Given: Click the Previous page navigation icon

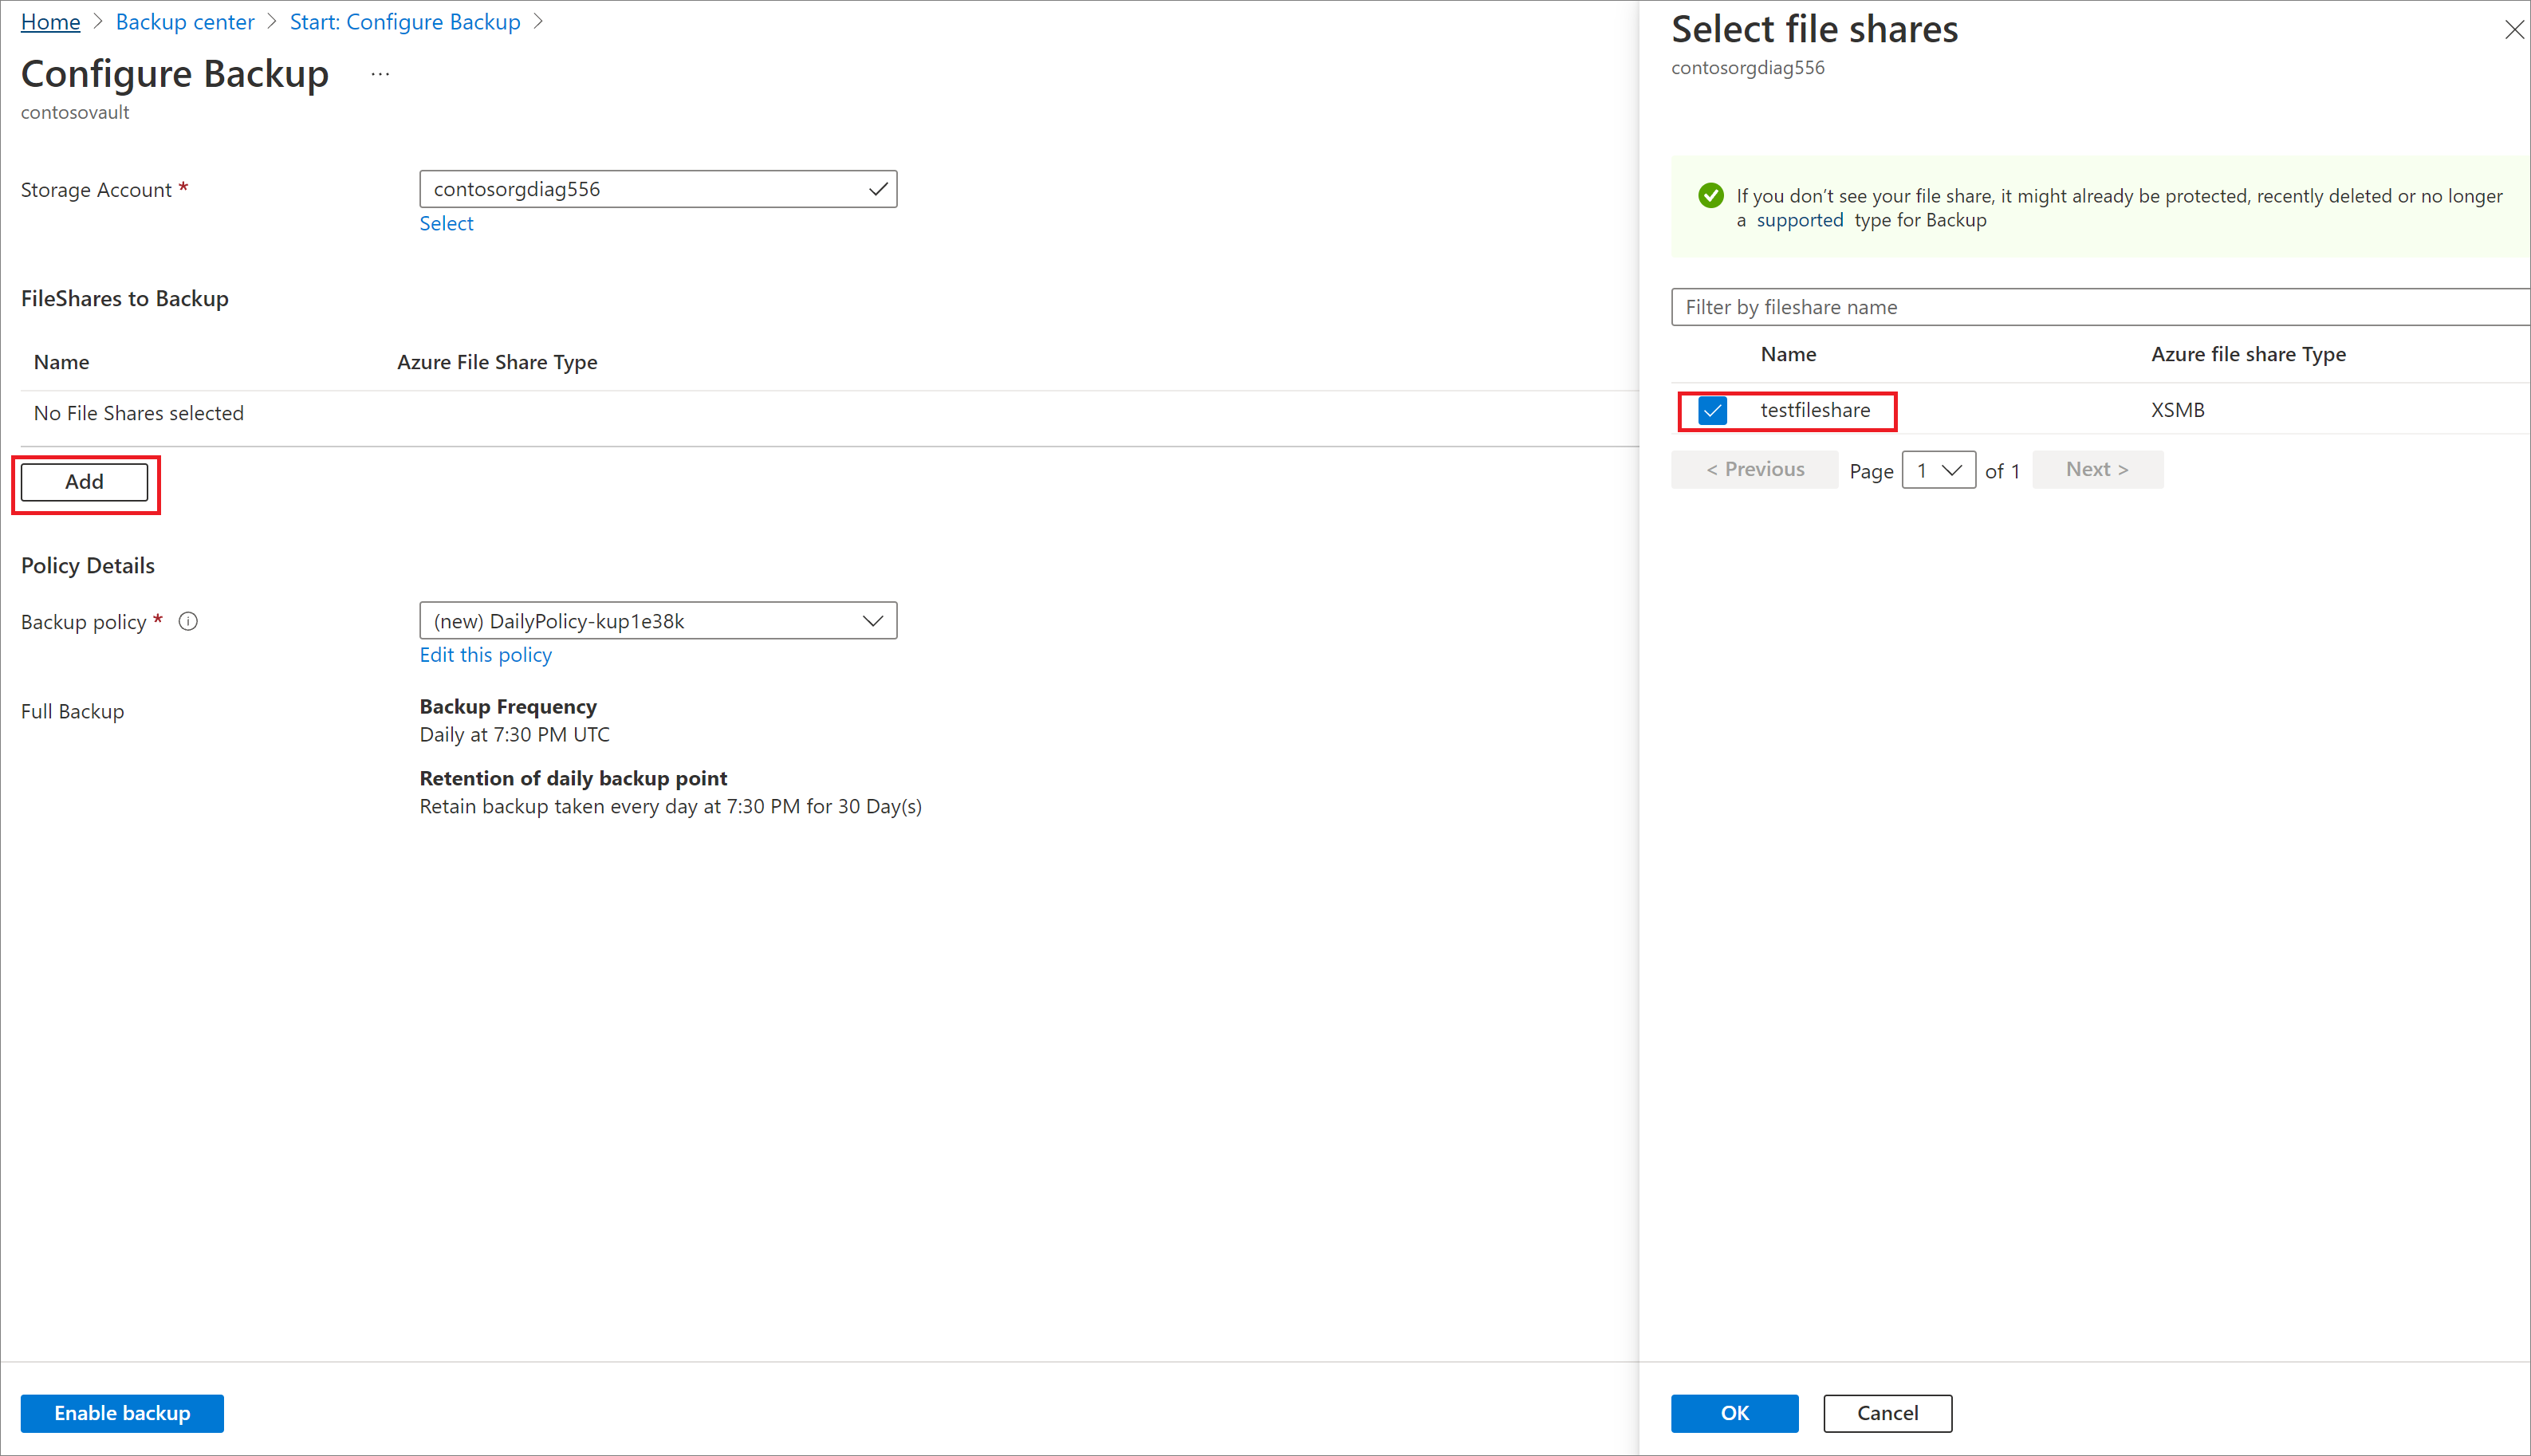Looking at the screenshot, I should click(1752, 469).
